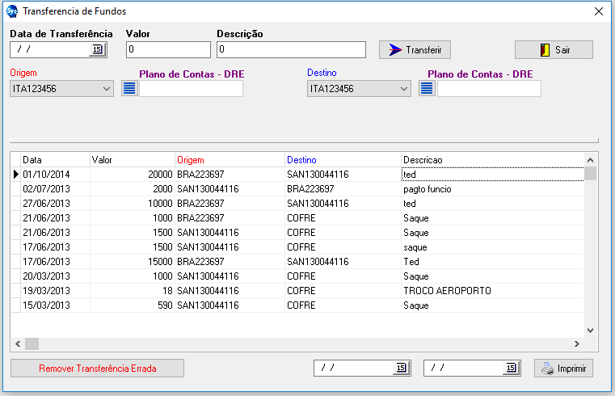Click Remover Transferência Errada button
This screenshot has width=615, height=396.
pyautogui.click(x=97, y=369)
